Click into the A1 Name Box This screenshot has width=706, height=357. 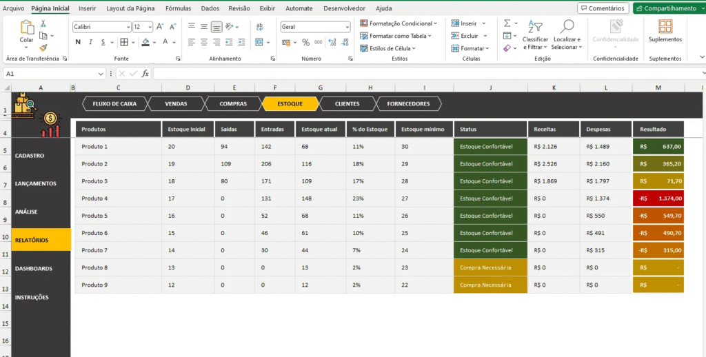[x=48, y=73]
